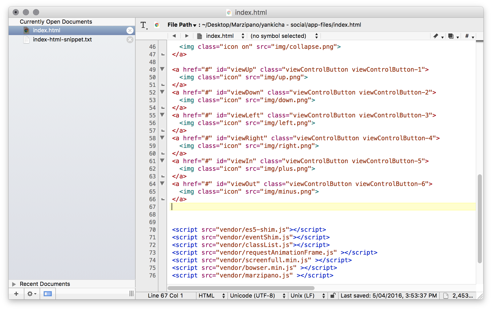
Task: Click the fold end marker at line 51
Action: (163, 85)
